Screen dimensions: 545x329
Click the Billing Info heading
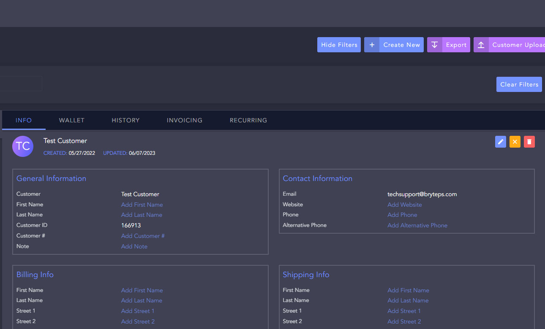point(35,275)
